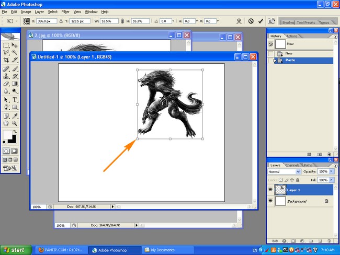The width and height of the screenshot is (340, 255).
Task: Select the History Brush tool
Action: tap(15, 76)
